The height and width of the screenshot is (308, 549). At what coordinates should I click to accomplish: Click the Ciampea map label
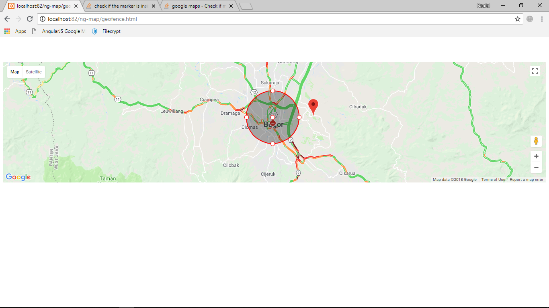pos(209,99)
